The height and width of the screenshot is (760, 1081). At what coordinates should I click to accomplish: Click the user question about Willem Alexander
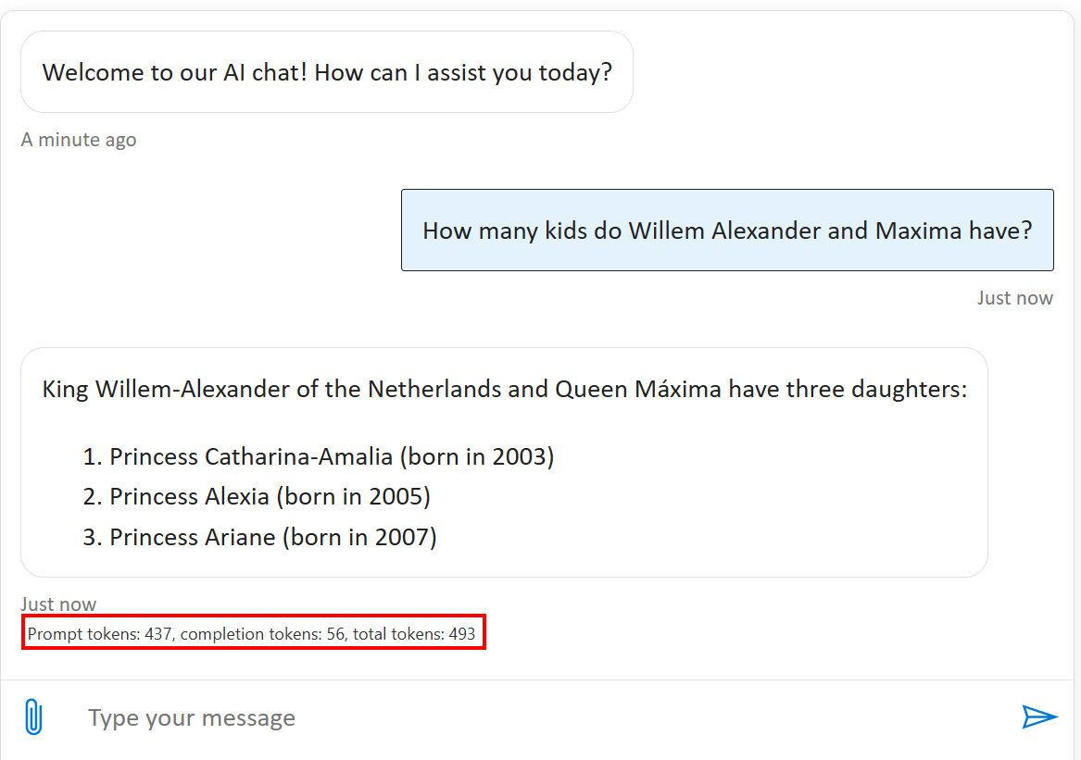coord(727,230)
